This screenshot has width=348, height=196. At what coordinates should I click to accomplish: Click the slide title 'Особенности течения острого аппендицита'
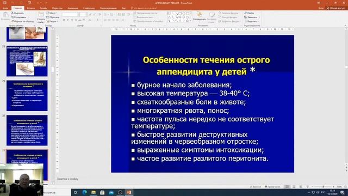pyautogui.click(x=206, y=66)
